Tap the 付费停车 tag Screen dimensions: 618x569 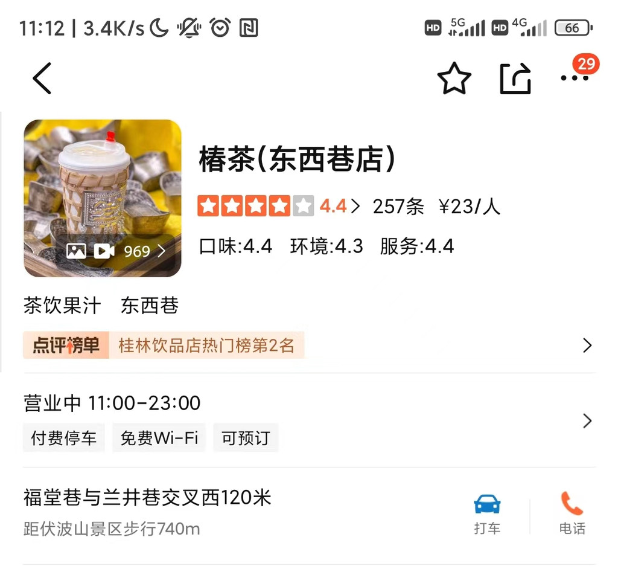(x=64, y=437)
